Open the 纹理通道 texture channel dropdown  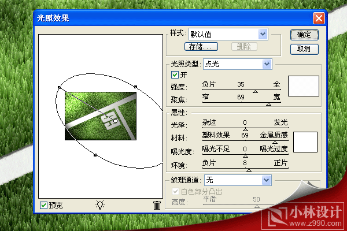pyautogui.click(x=266, y=180)
